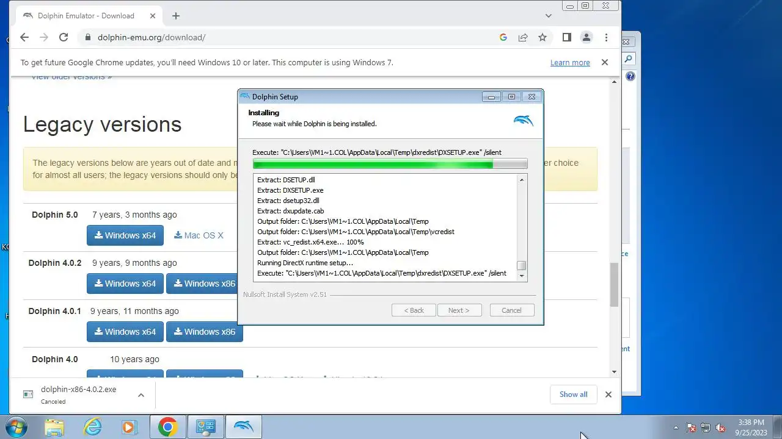Click Chrome icon in taskbar
This screenshot has height=439, width=782.
168,427
